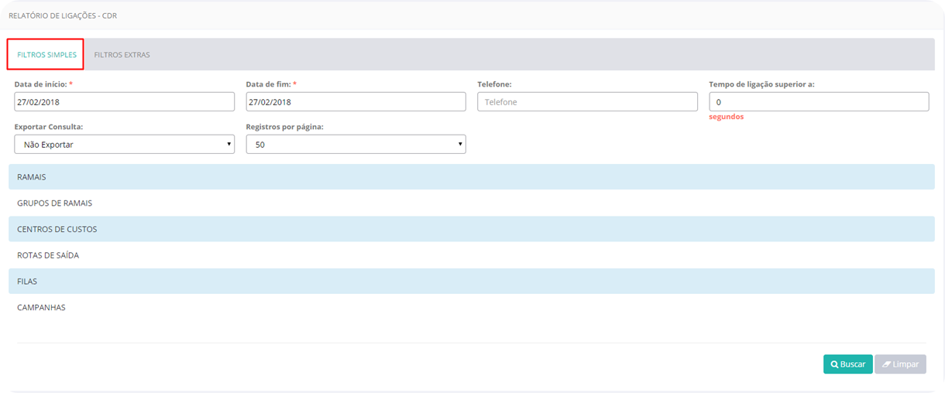This screenshot has width=945, height=393.
Task: Click the Data de início date field
Action: click(124, 102)
